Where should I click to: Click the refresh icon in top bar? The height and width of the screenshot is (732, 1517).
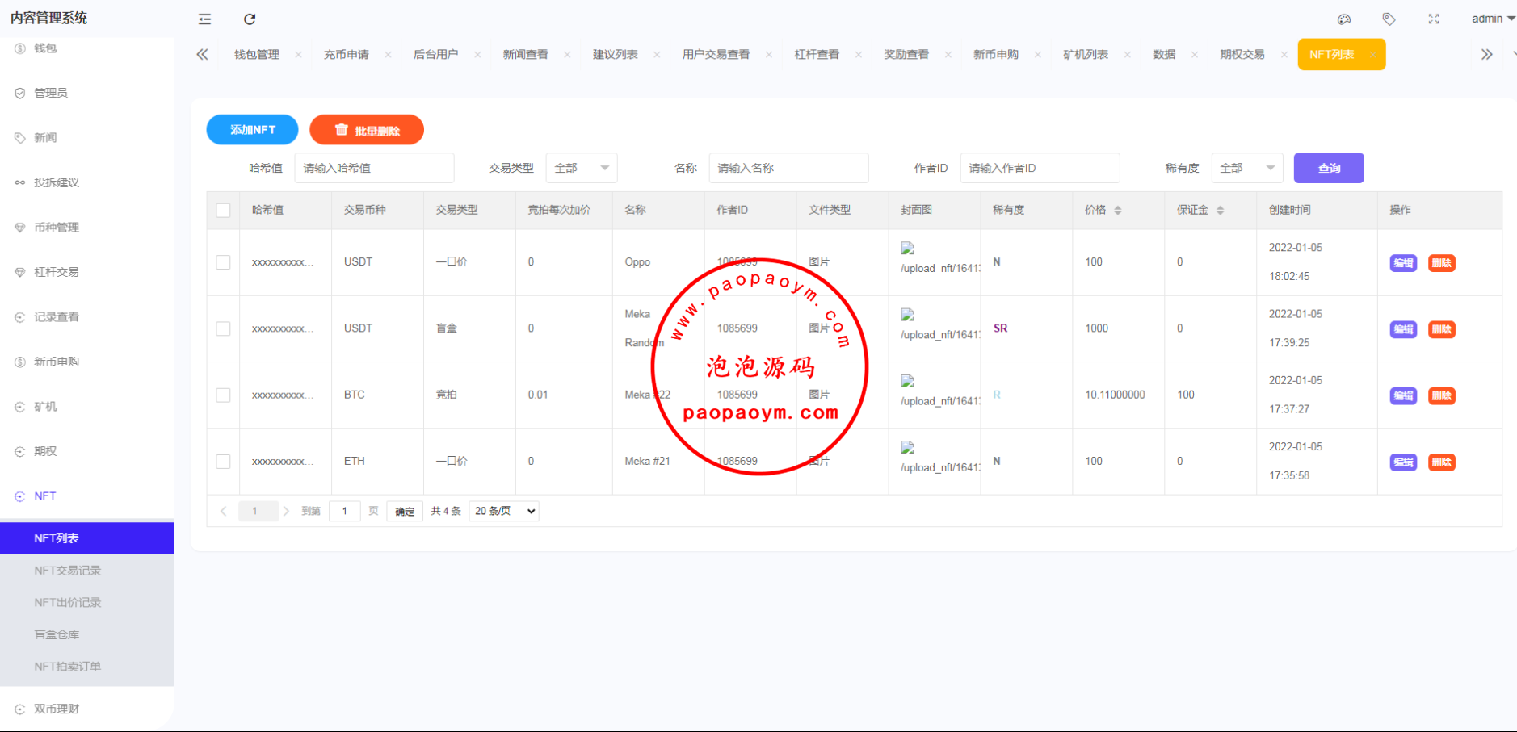point(250,19)
